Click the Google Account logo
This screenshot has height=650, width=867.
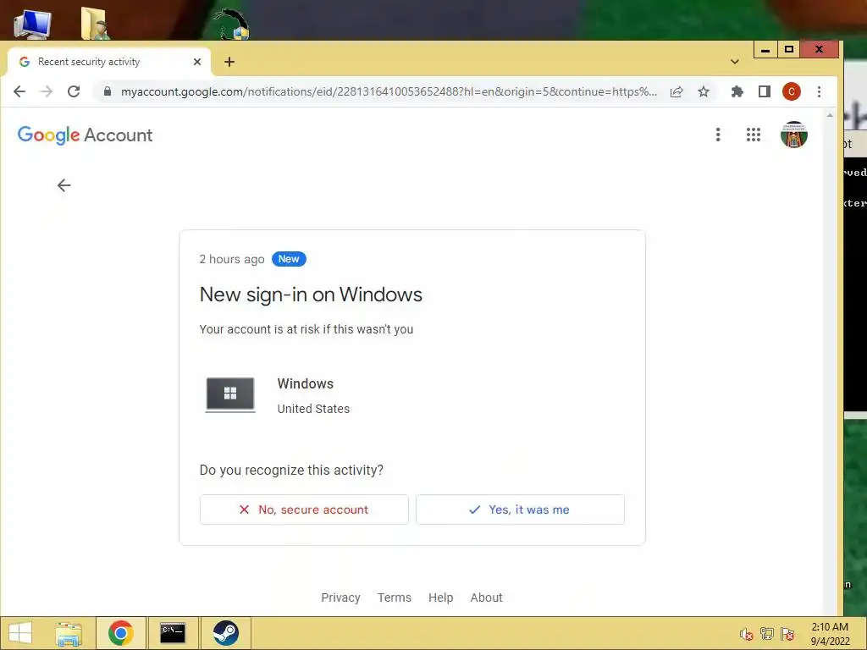point(86,135)
